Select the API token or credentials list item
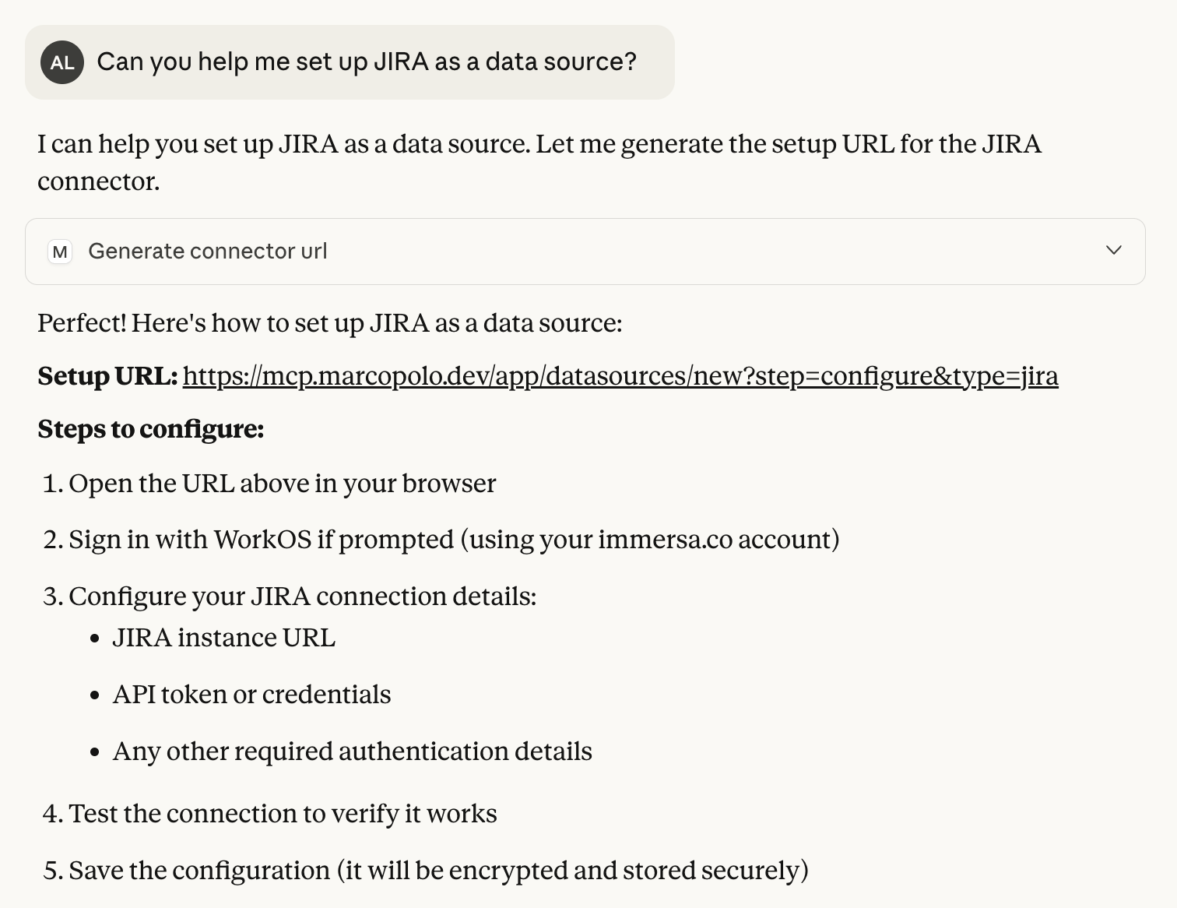Screen dimensions: 1177x908 [x=252, y=695]
